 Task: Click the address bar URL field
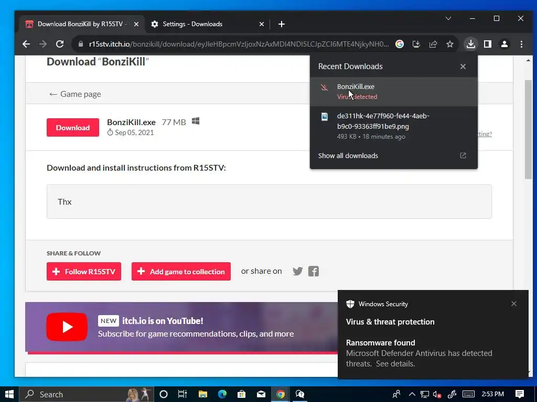(239, 44)
